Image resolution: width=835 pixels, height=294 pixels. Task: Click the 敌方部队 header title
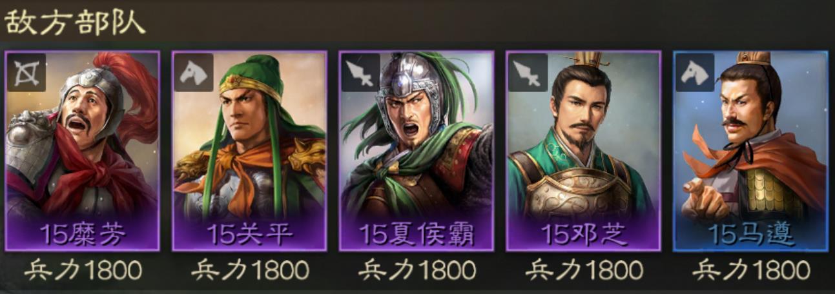[x=75, y=23]
